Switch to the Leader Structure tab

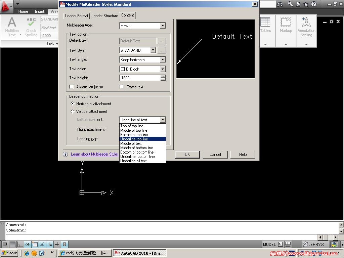pyautogui.click(x=105, y=16)
